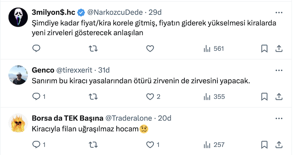The image size is (295, 155).
Task: View analytics showing 561 views
Action: click(x=214, y=49)
